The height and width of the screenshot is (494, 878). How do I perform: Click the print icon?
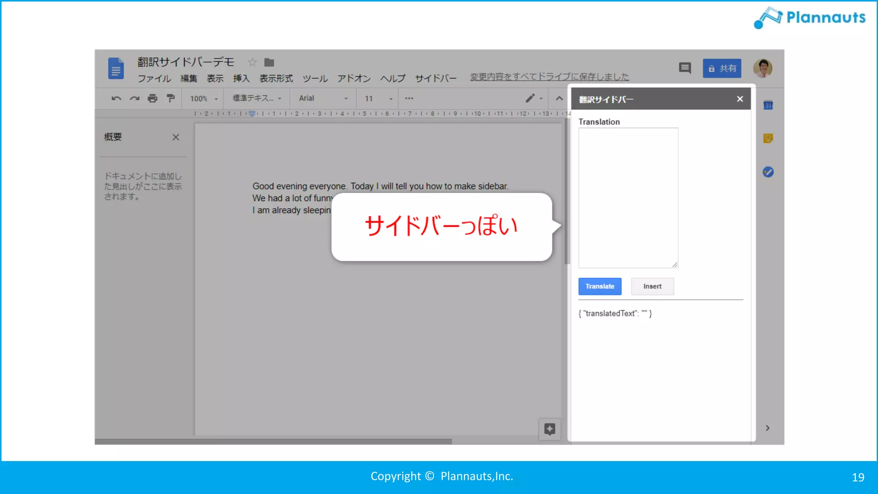tap(152, 98)
